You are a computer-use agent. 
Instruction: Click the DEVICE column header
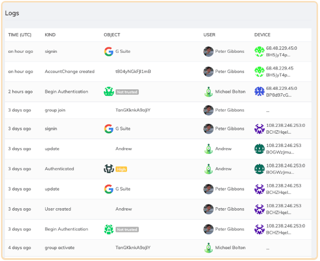pyautogui.click(x=262, y=35)
